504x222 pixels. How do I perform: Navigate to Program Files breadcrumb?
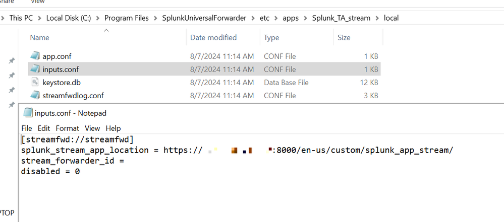(126, 18)
